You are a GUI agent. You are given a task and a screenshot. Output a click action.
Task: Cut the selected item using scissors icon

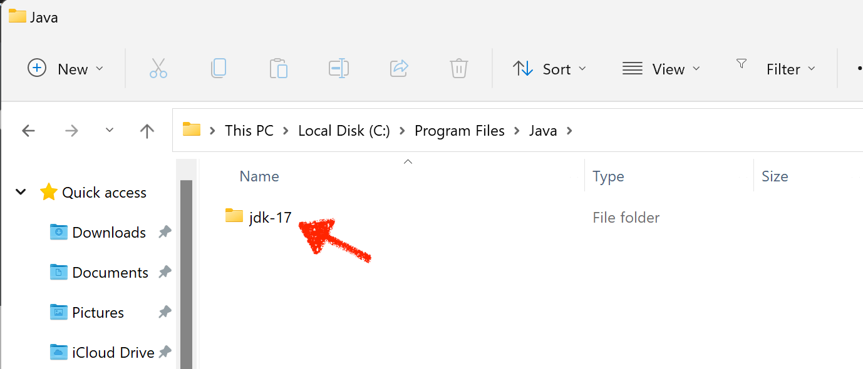(158, 69)
